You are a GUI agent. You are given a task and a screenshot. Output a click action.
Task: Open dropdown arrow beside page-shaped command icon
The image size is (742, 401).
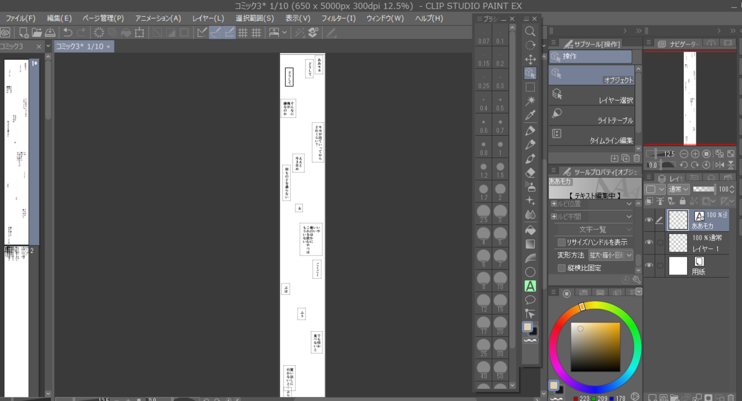click(x=284, y=32)
